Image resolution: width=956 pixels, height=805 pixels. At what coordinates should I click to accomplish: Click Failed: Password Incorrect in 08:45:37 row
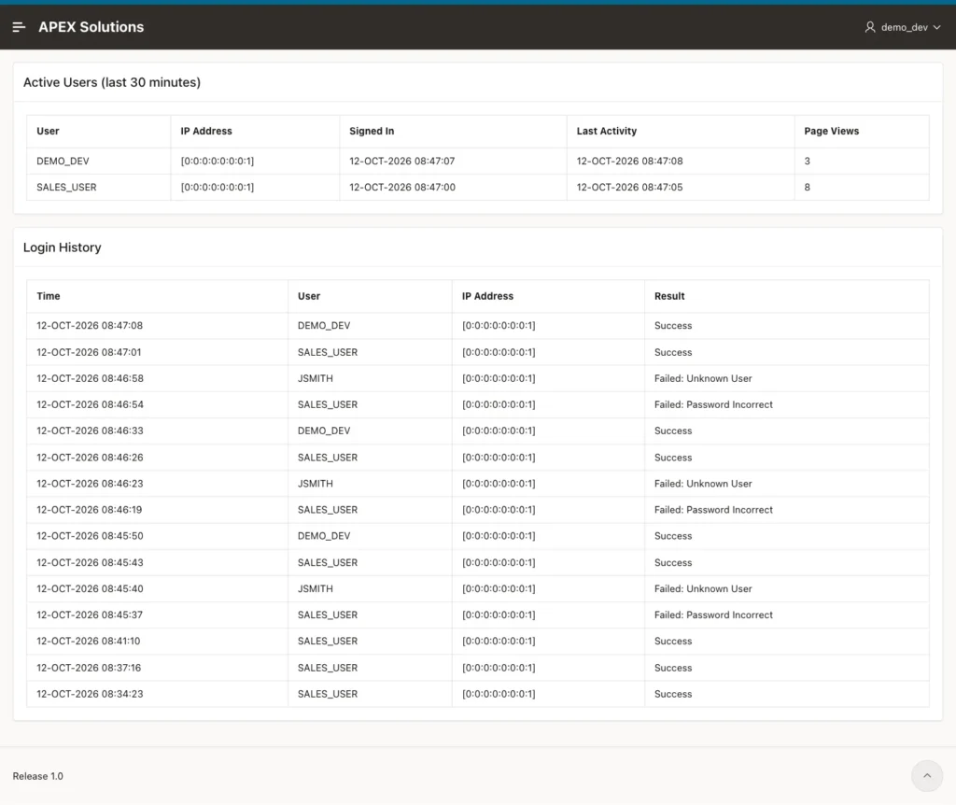(713, 614)
